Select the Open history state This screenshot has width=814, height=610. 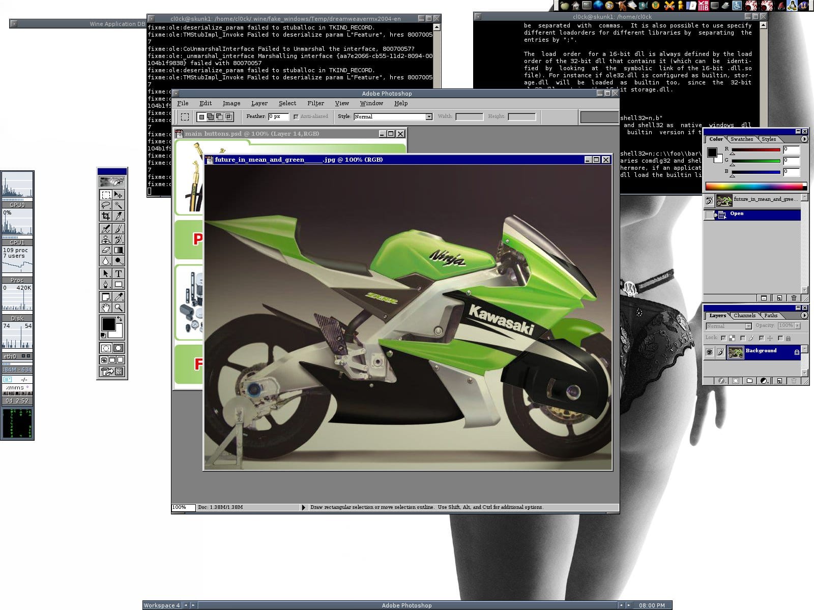point(752,215)
